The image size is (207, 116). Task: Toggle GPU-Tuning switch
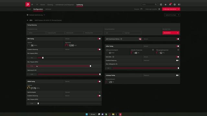click(99, 39)
